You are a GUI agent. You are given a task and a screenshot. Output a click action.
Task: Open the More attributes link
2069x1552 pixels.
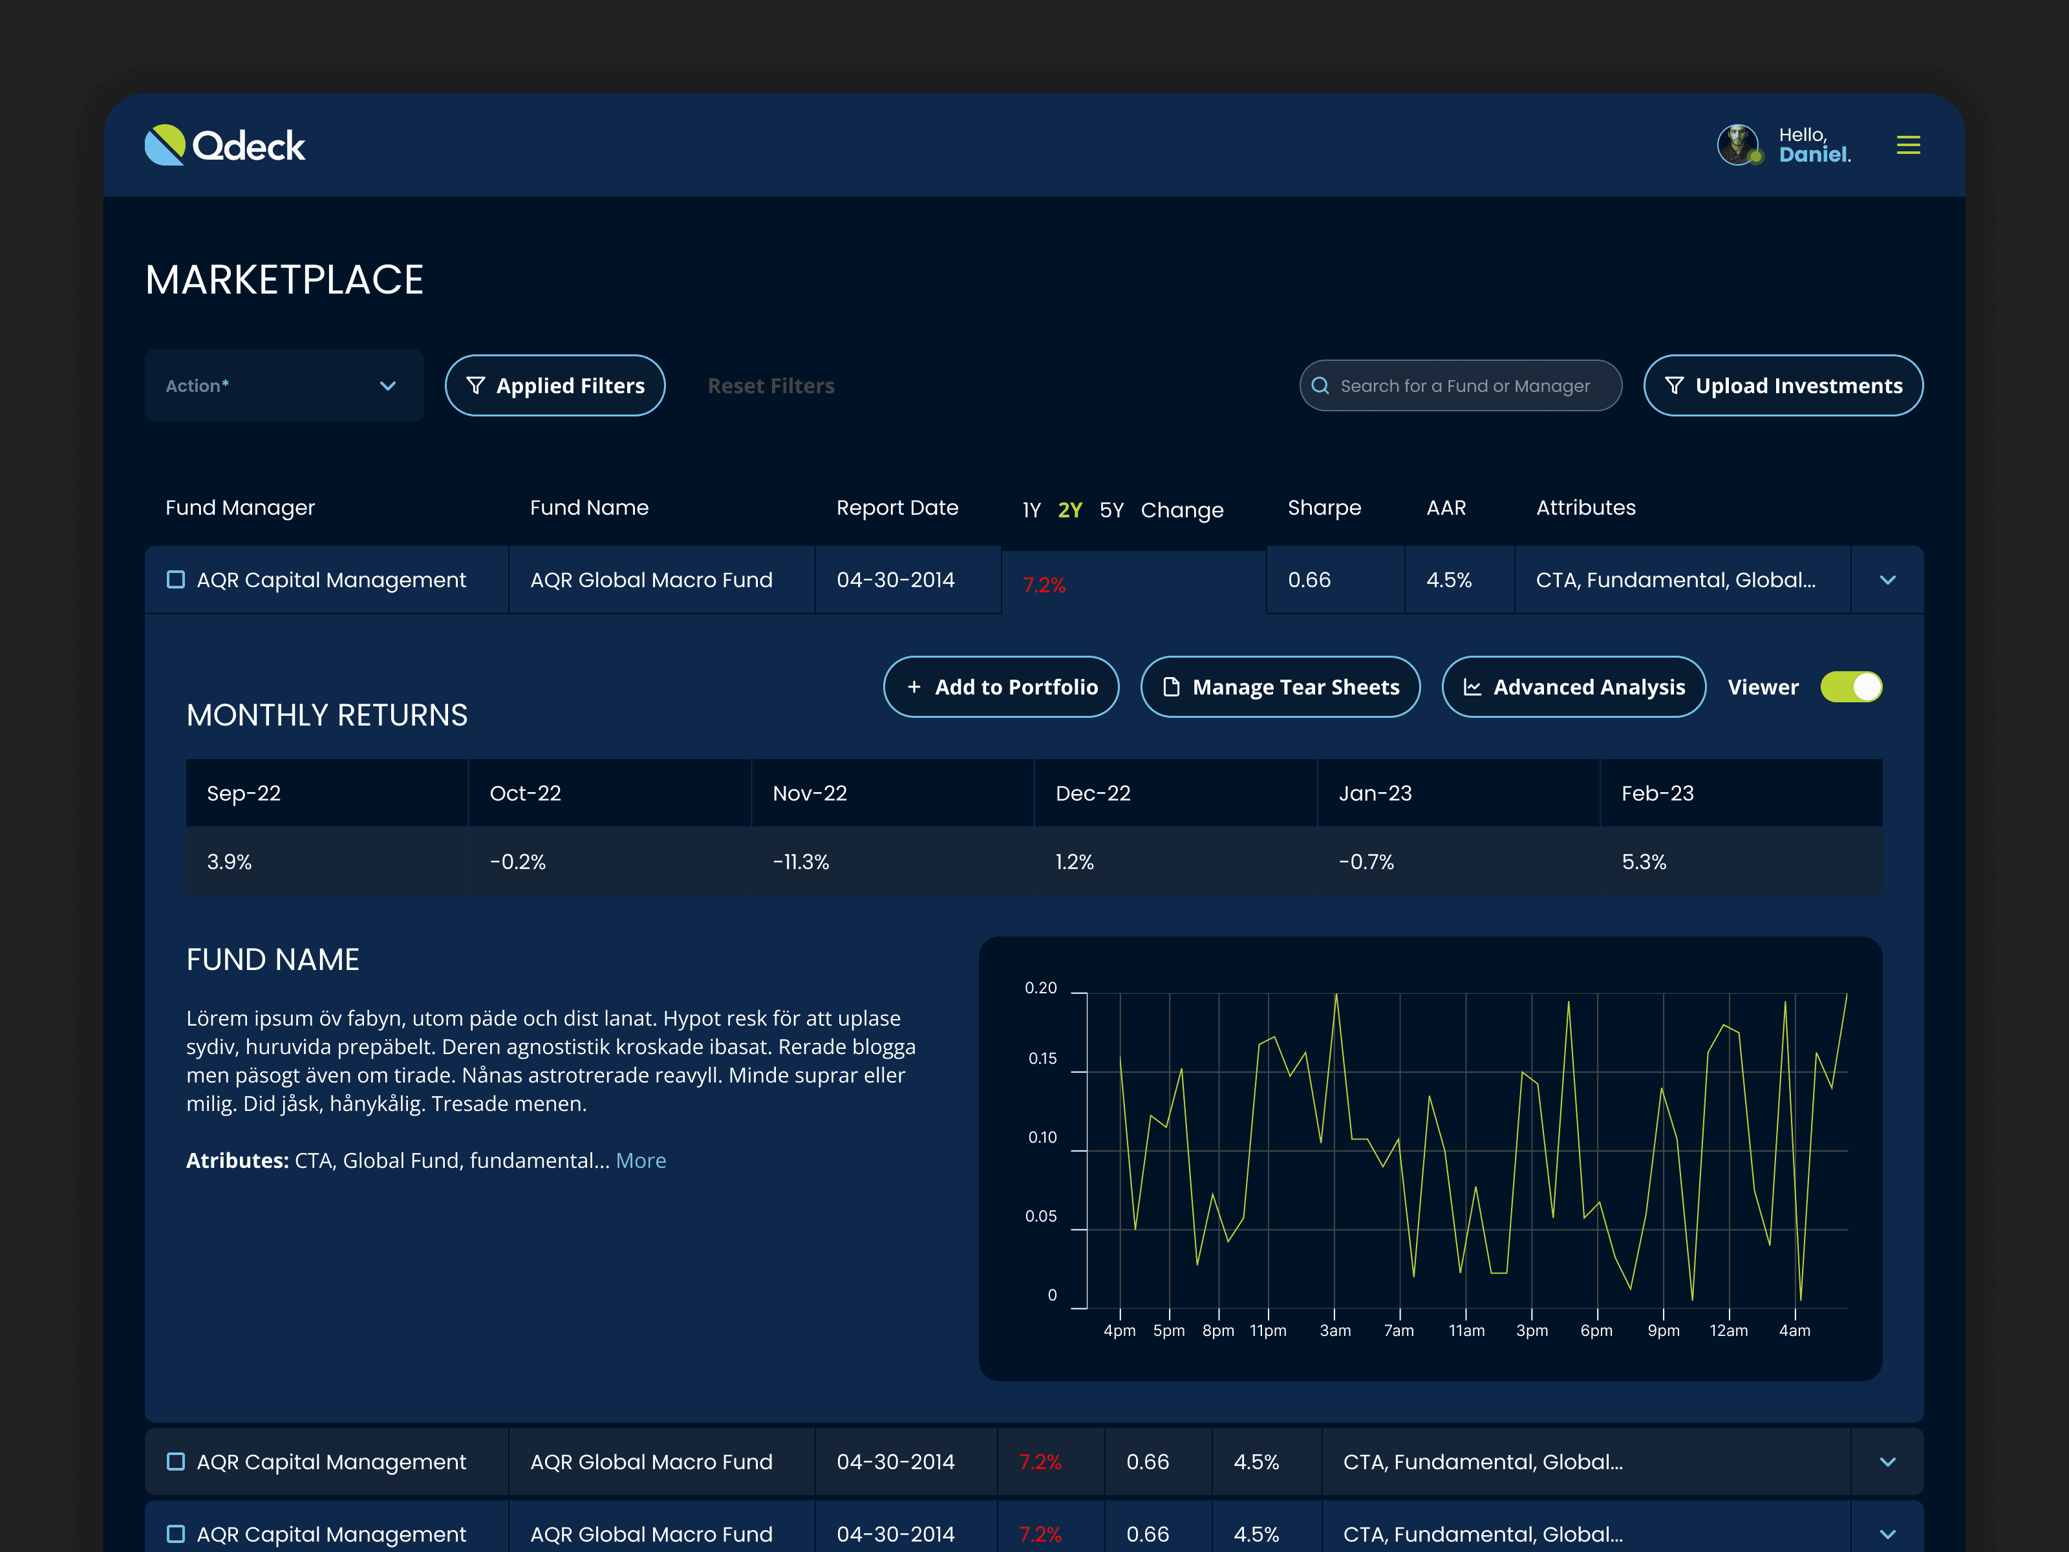(641, 1160)
